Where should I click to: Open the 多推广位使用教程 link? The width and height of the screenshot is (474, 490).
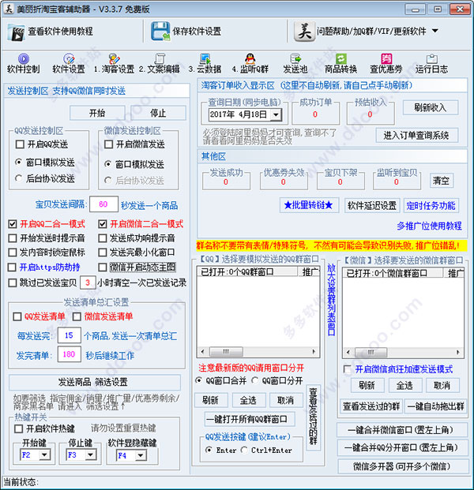429,226
